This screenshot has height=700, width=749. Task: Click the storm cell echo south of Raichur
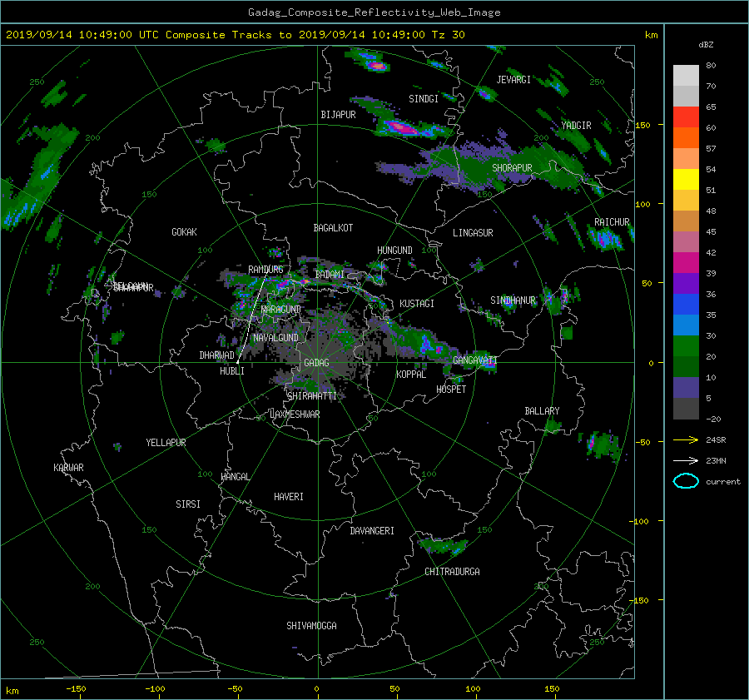pyautogui.click(x=604, y=238)
